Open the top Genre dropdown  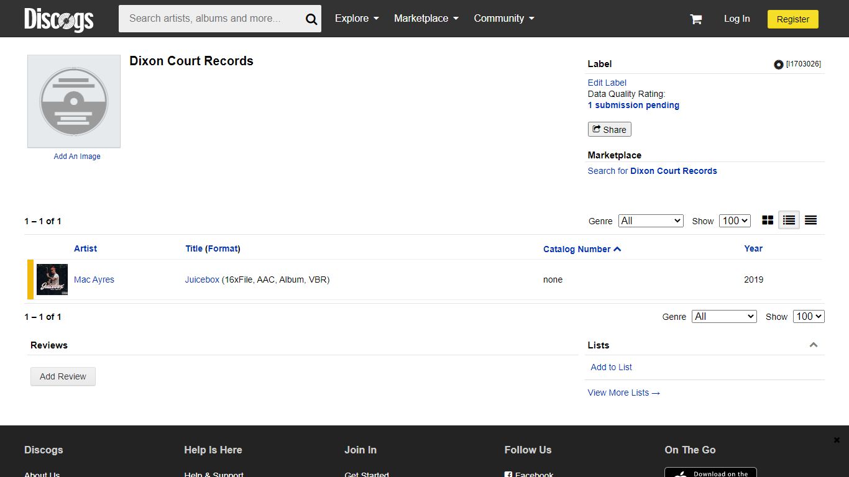coord(651,220)
